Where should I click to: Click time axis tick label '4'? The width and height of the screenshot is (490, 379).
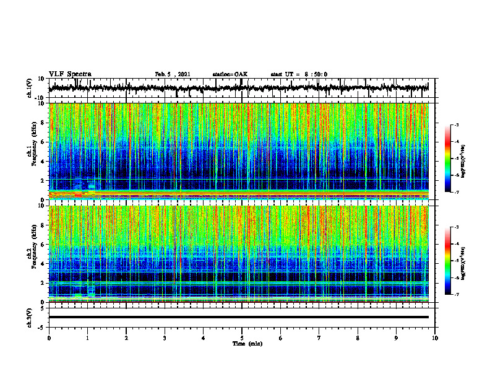tap(204, 338)
